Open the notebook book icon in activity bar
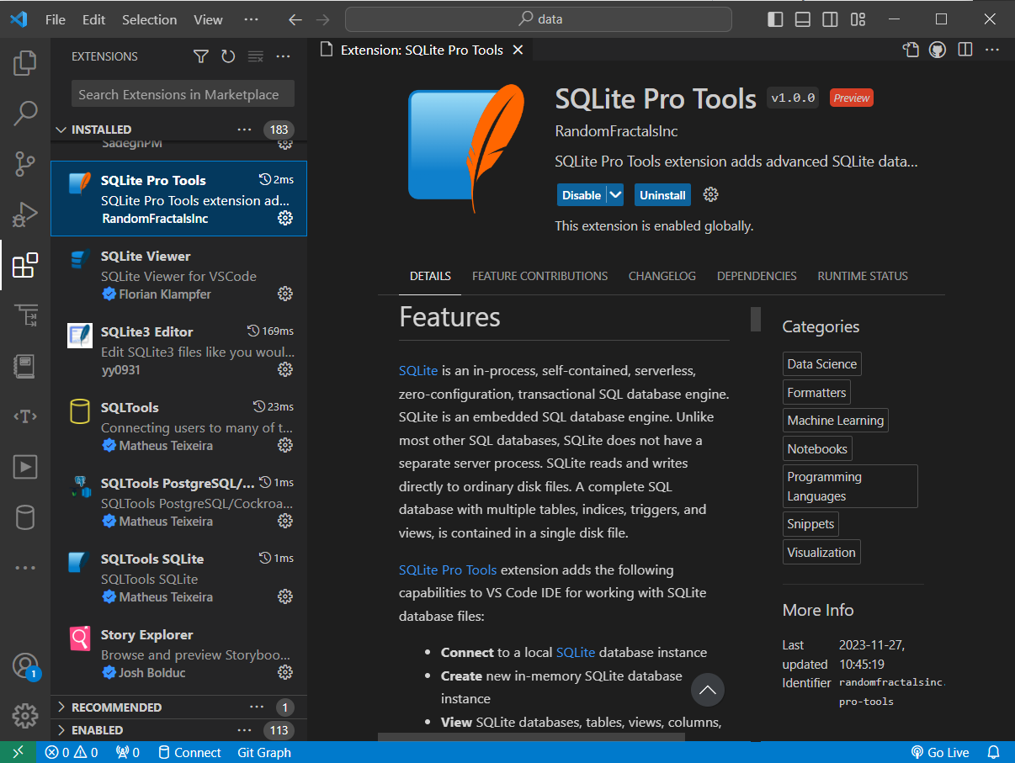Image resolution: width=1015 pixels, height=763 pixels. pos(25,366)
